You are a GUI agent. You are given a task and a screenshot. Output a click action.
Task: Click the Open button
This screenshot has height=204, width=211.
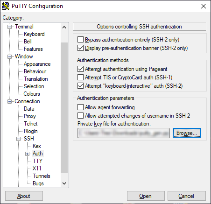(x=146, y=196)
